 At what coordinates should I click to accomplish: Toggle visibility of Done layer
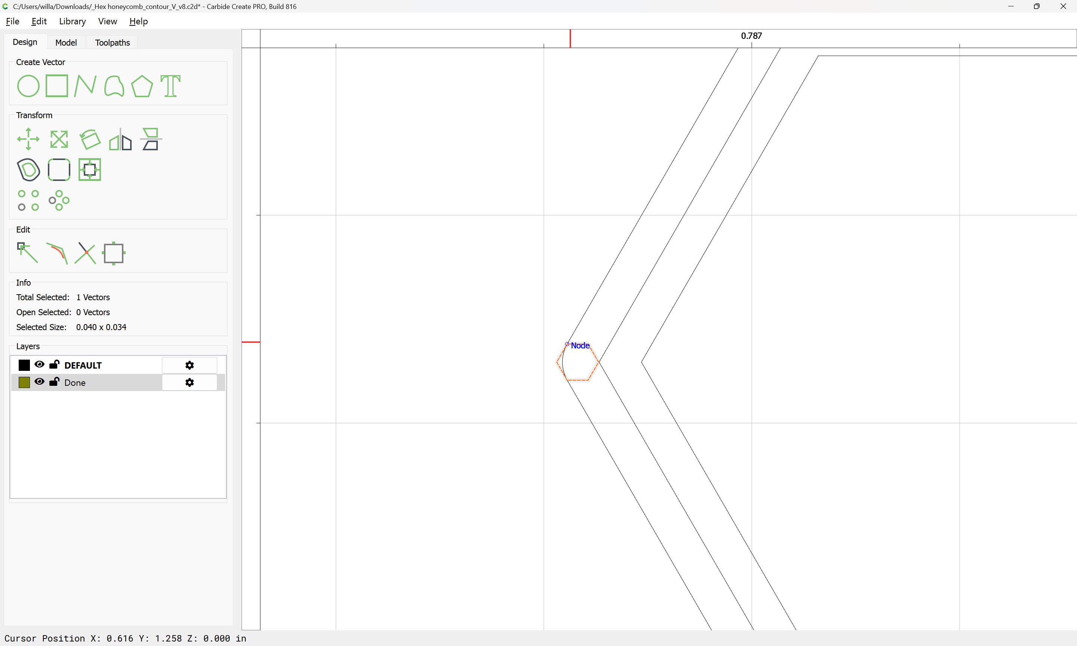(39, 382)
